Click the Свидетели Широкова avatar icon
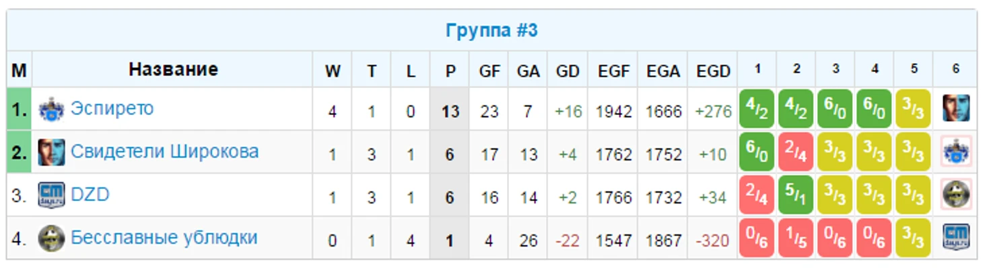Screen dimensions: 983x268 pos(51,152)
